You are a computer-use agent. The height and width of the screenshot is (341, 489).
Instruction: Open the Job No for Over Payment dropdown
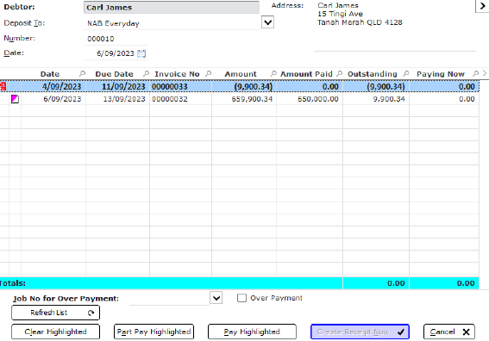(216, 298)
